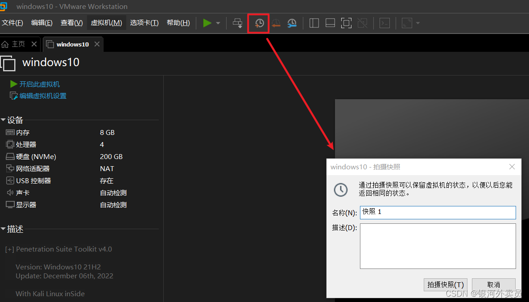Collapse the 设备 section

pyautogui.click(x=4, y=120)
